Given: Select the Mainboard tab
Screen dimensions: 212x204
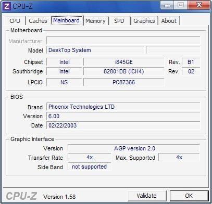Looking at the screenshot, I should [x=67, y=20].
